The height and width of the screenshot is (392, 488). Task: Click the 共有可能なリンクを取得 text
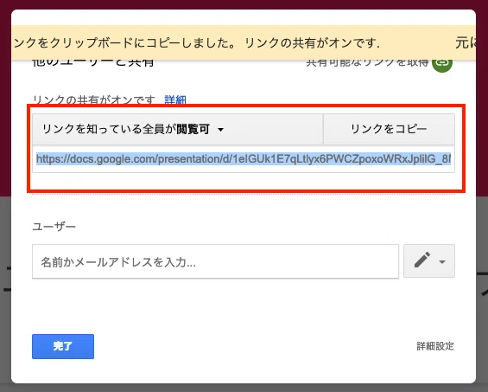[367, 63]
